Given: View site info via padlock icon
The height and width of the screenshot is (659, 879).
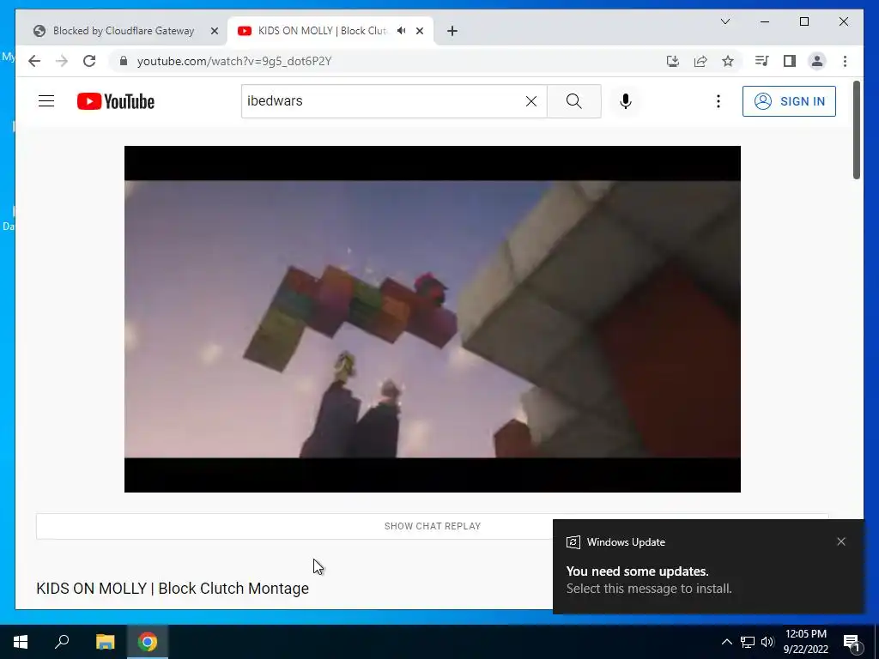Looking at the screenshot, I should [124, 61].
